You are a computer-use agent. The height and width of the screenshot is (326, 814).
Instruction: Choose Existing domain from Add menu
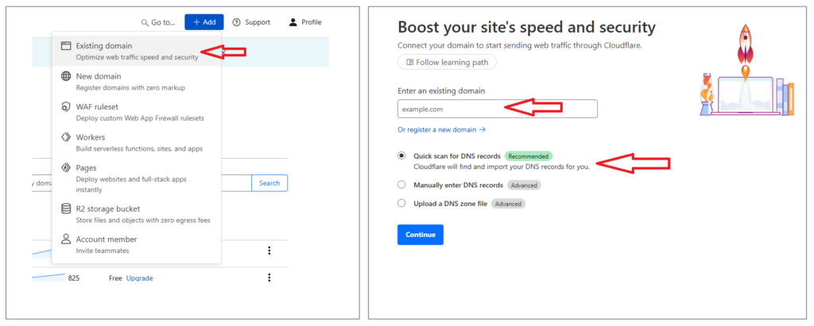coord(137,51)
